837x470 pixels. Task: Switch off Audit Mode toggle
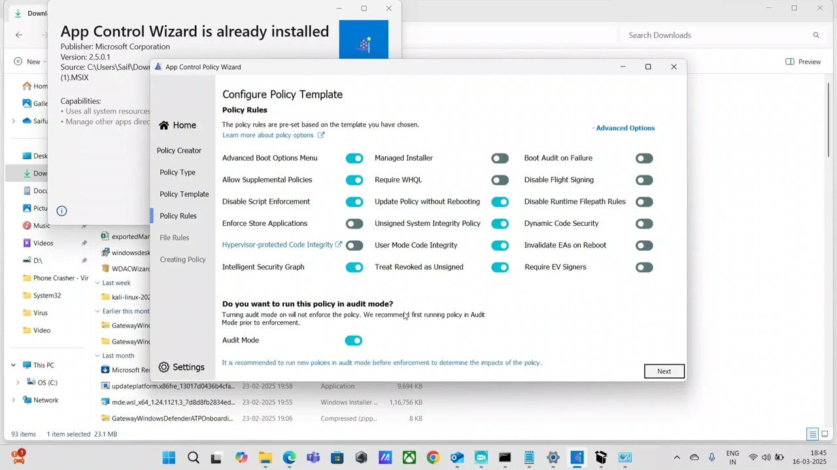pos(354,341)
